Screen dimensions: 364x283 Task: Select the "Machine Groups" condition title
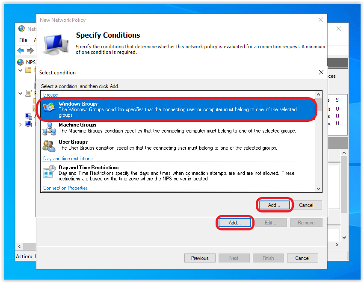[77, 125]
